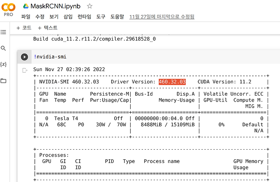280x182 pixels.
Task: Click the 0% GPU-Util value
Action: pos(221,124)
